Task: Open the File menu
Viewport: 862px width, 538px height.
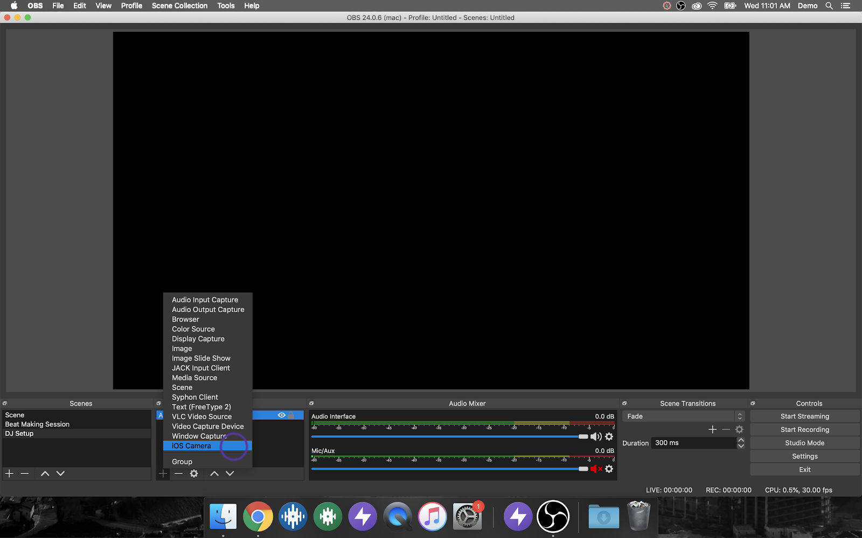Action: [58, 5]
